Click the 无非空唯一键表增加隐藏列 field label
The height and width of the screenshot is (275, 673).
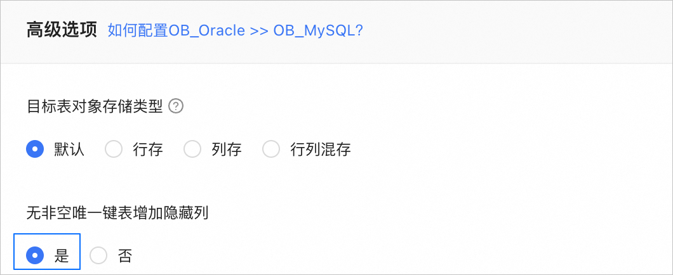click(x=117, y=213)
